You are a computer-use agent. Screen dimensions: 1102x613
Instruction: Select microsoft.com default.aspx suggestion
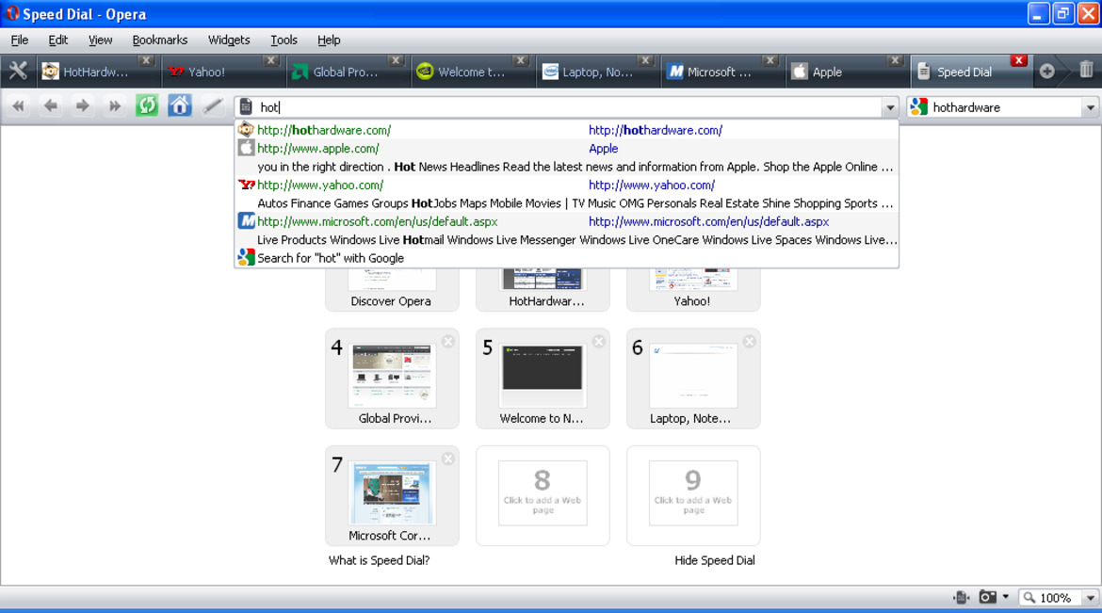pyautogui.click(x=566, y=231)
